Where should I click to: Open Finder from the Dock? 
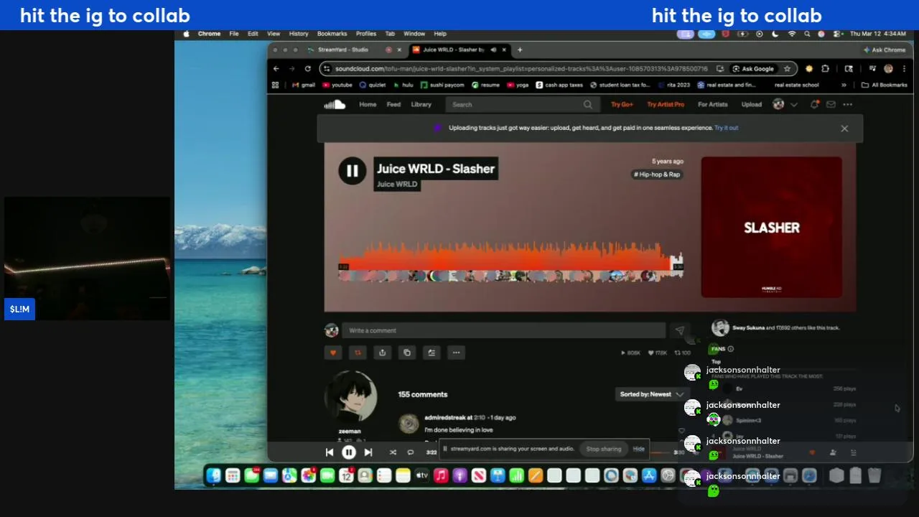click(x=214, y=475)
